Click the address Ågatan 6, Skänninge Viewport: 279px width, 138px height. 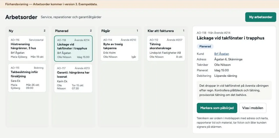tap(228, 59)
